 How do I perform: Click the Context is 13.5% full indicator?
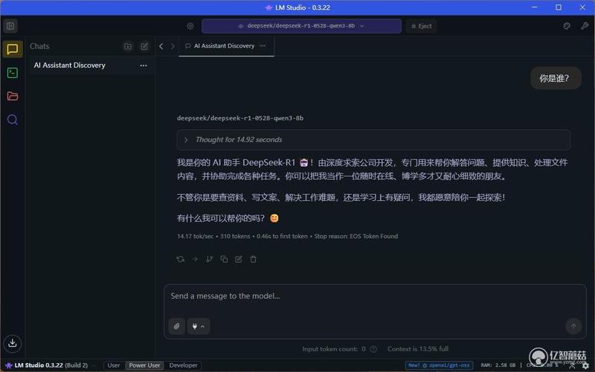coord(418,349)
